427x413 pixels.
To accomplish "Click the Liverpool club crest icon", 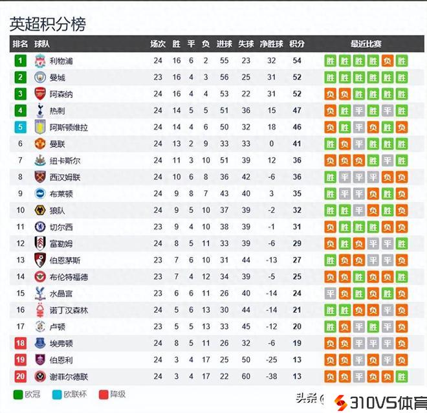I will [39, 61].
